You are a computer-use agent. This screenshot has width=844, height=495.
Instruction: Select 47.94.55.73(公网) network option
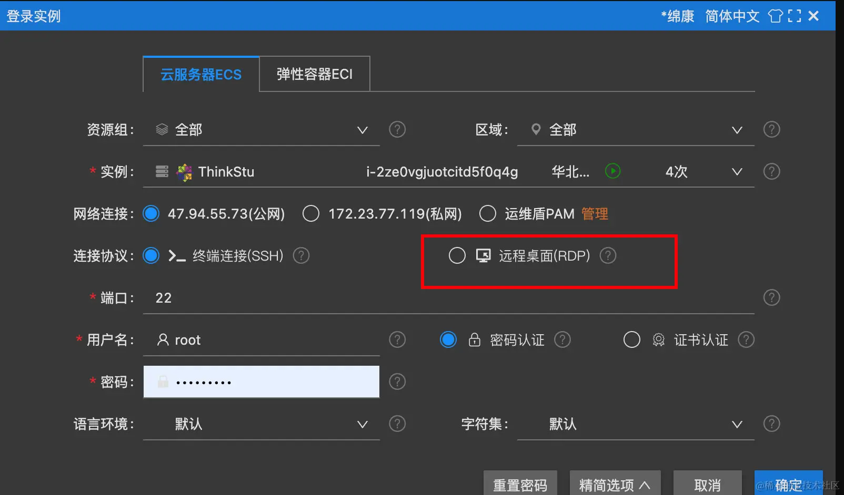tap(151, 213)
